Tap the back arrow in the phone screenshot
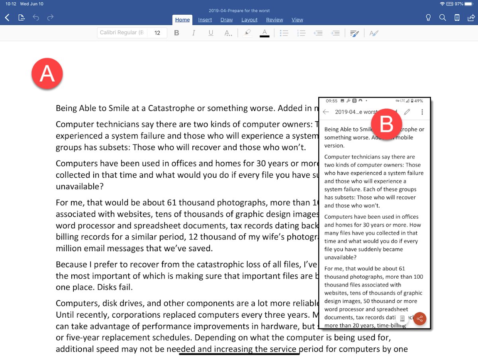The width and height of the screenshot is (478, 357). click(326, 112)
